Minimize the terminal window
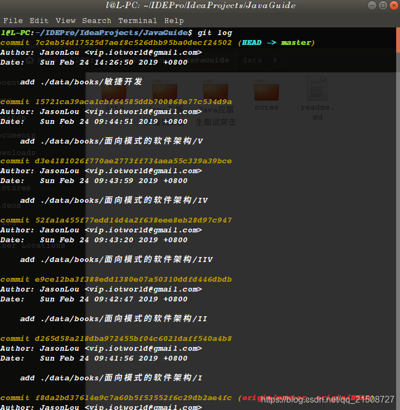Screen dimensions: 400x410 (372, 5)
